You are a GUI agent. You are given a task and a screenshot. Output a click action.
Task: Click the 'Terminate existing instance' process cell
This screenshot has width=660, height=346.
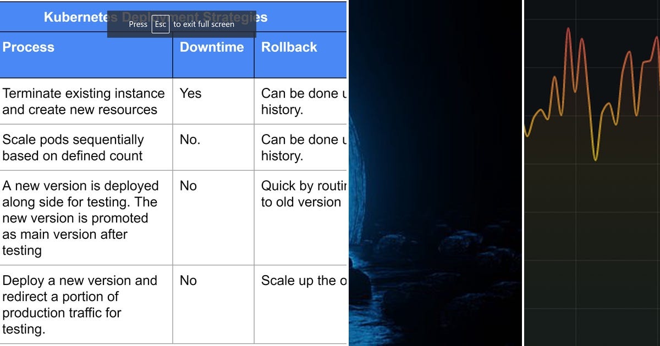[84, 101]
